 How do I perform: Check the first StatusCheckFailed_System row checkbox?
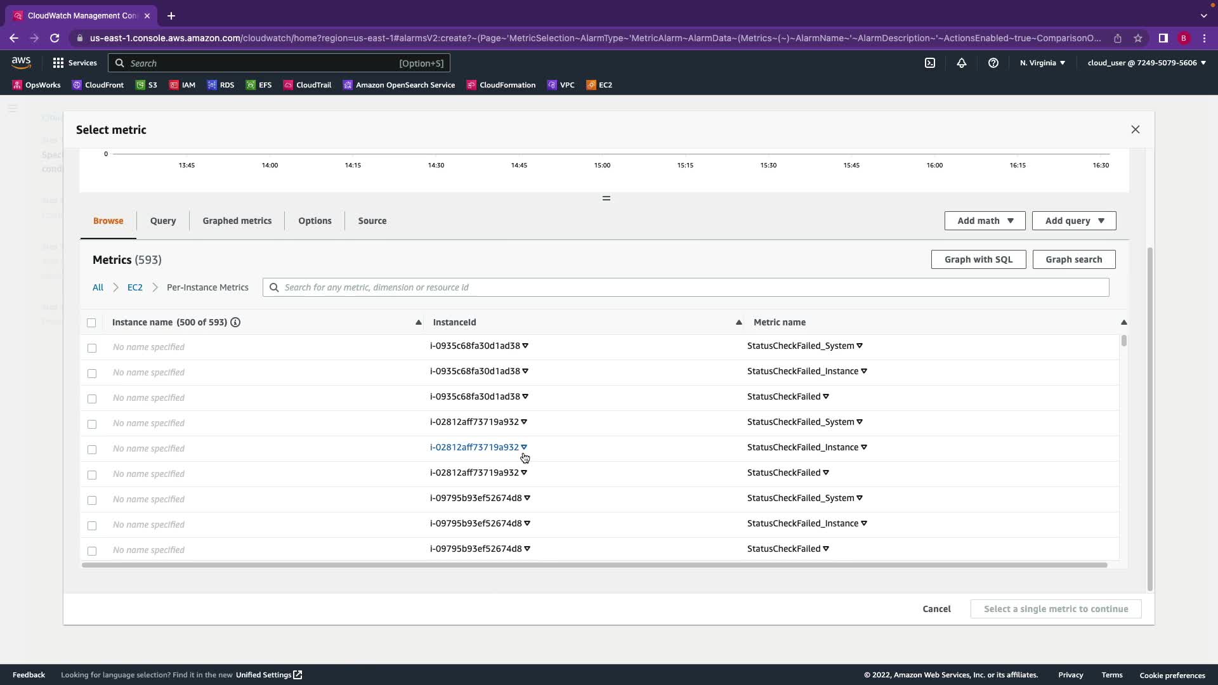pyautogui.click(x=92, y=348)
